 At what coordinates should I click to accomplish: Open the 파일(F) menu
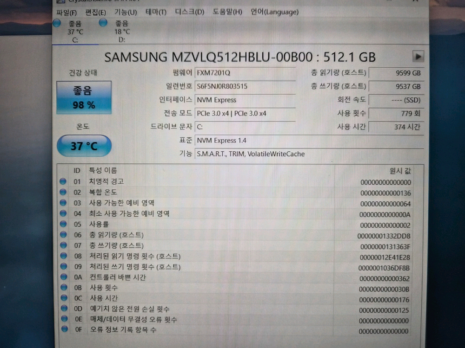click(x=66, y=13)
